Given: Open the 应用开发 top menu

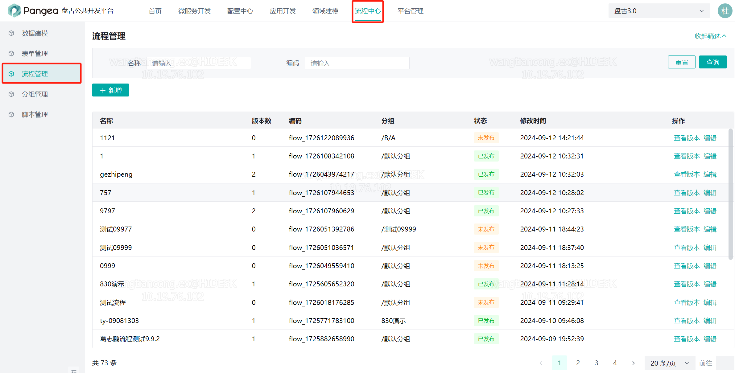Looking at the screenshot, I should (283, 11).
